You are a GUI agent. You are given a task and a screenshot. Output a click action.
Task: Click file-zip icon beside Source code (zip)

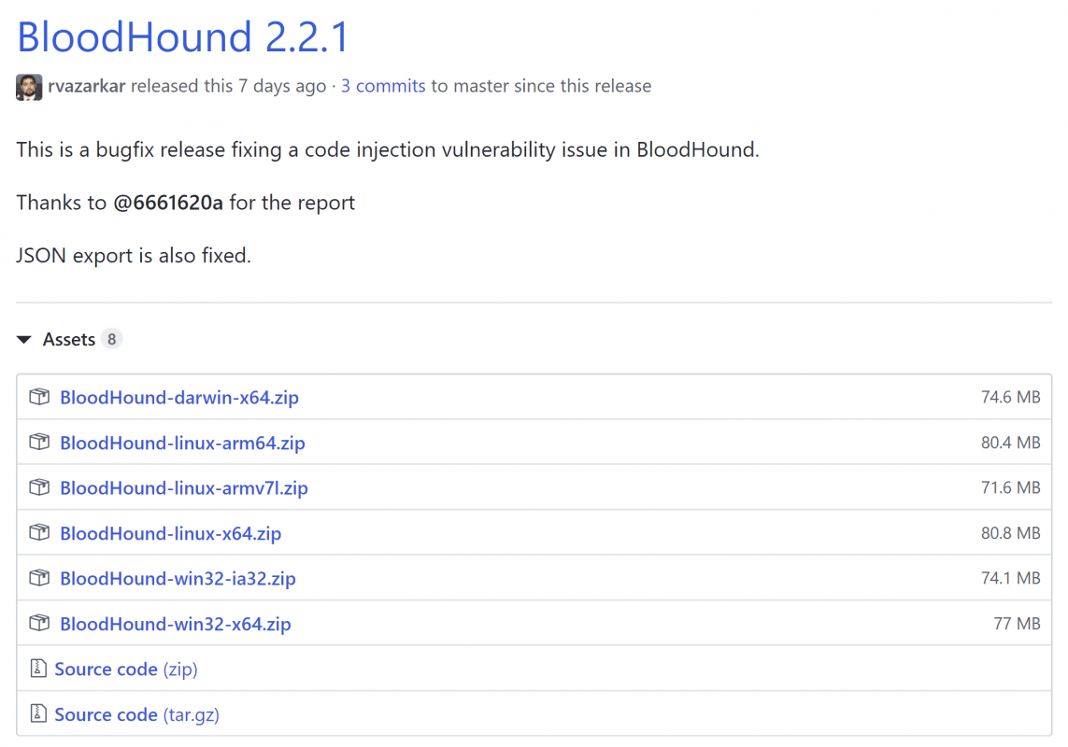pyautogui.click(x=38, y=669)
